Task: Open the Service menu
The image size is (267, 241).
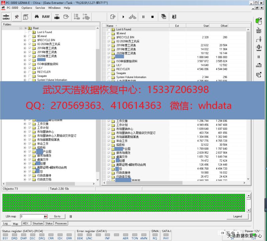Action: point(40,8)
